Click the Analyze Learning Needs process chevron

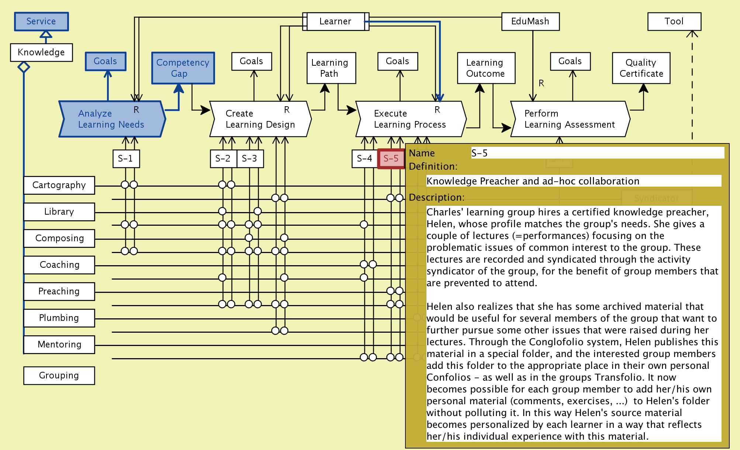[111, 119]
